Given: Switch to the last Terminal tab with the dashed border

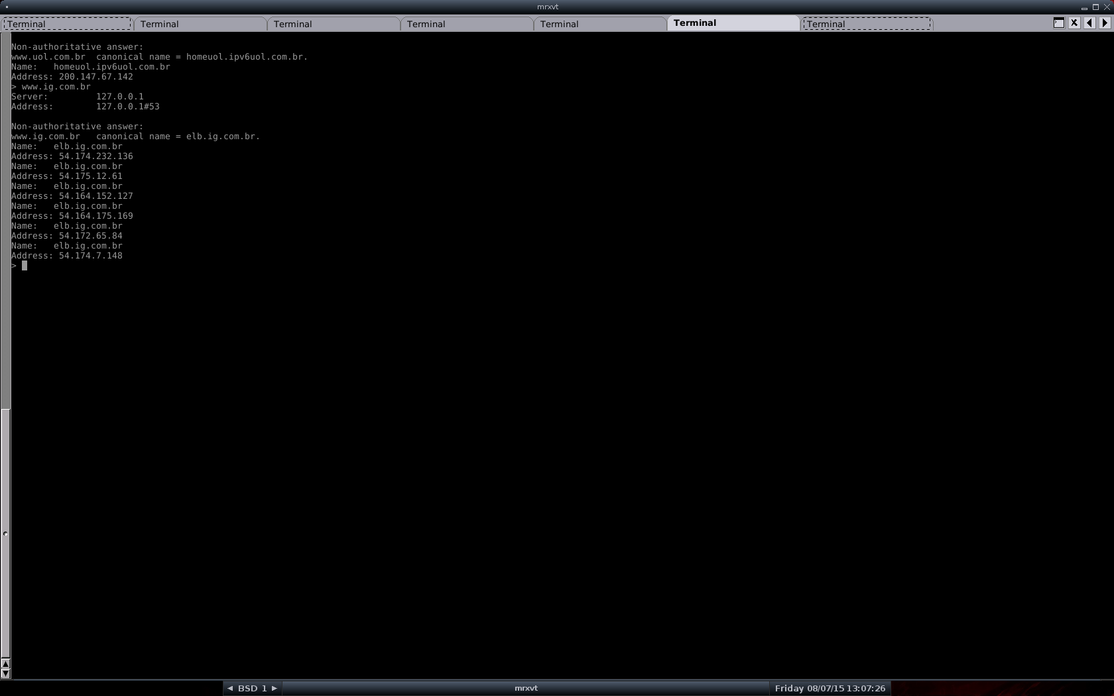Looking at the screenshot, I should (x=867, y=24).
